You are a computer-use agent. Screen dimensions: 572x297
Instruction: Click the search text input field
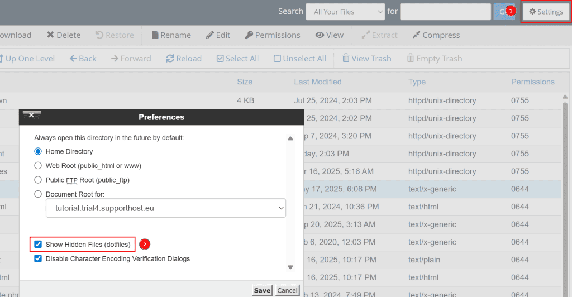click(x=445, y=12)
